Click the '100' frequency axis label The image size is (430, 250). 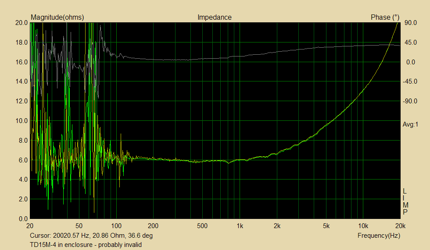click(x=116, y=226)
